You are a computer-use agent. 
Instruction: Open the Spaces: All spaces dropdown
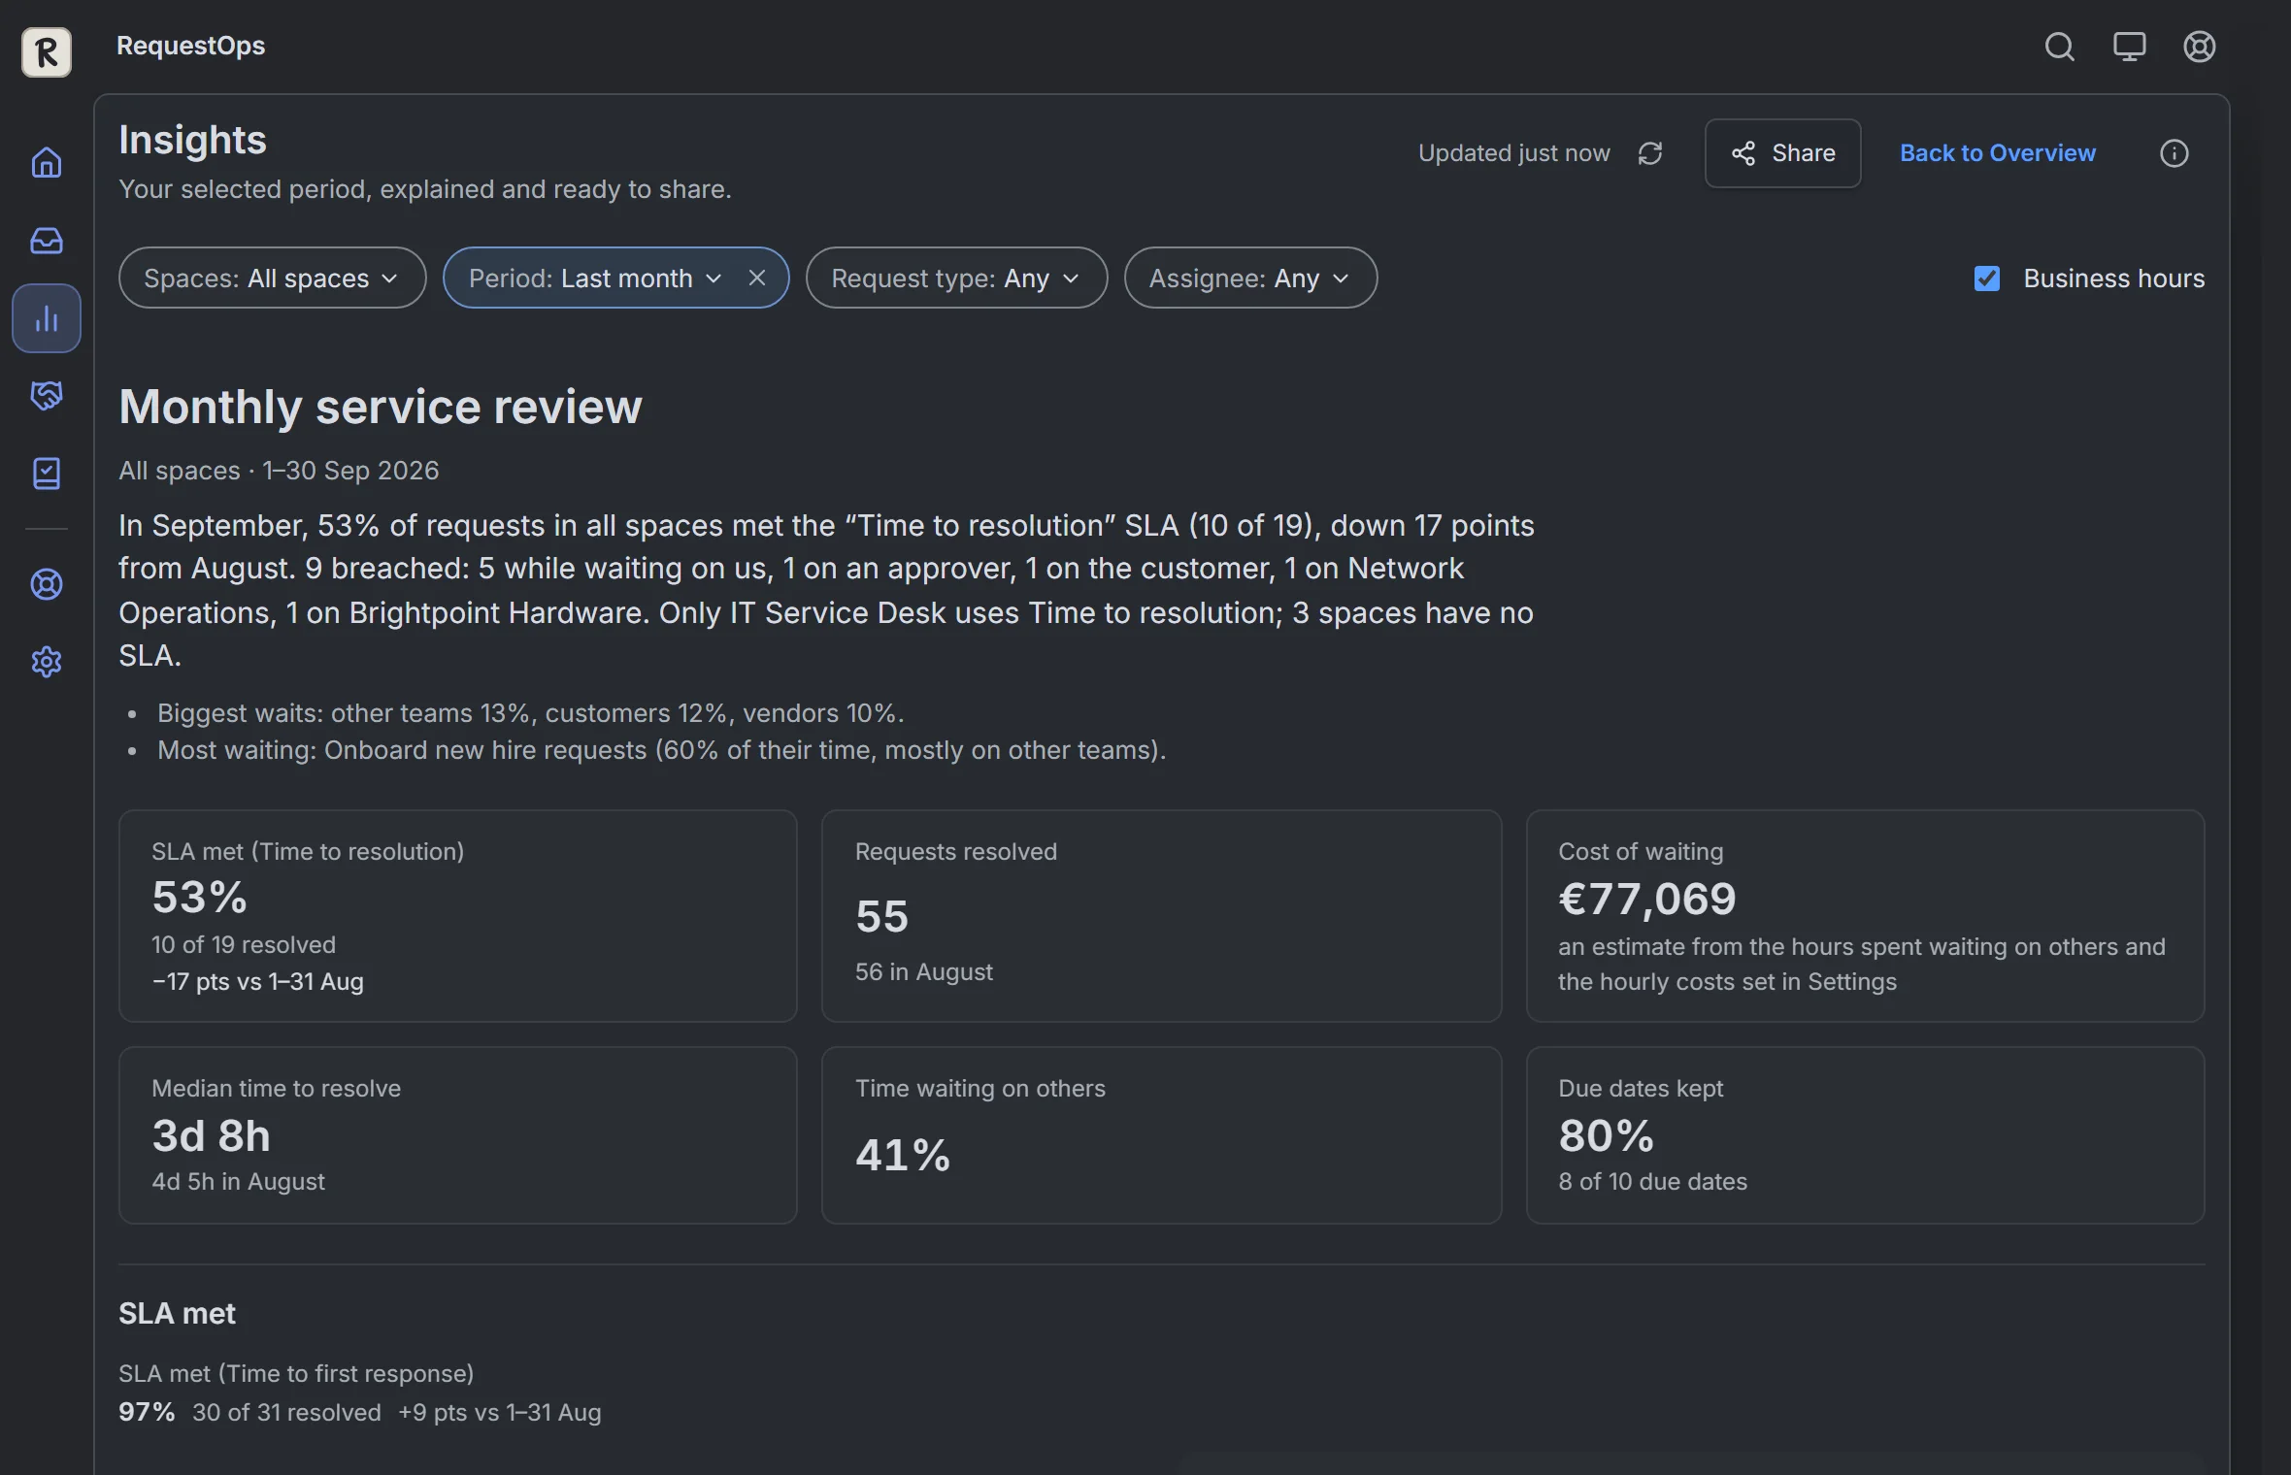(x=272, y=279)
